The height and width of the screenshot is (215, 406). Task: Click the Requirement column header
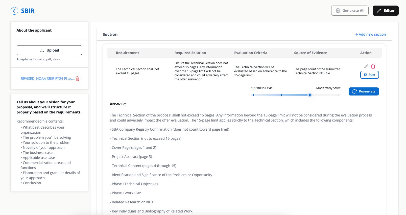[x=127, y=53]
